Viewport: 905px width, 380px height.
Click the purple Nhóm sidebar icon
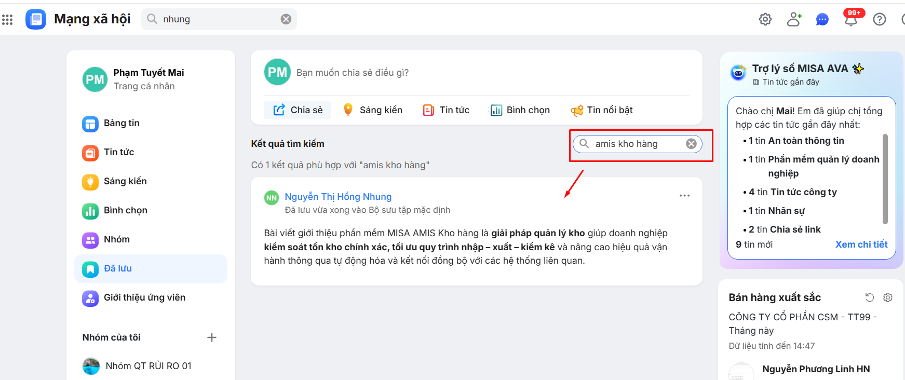pyautogui.click(x=90, y=240)
